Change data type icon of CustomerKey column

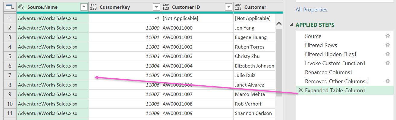[x=93, y=7]
